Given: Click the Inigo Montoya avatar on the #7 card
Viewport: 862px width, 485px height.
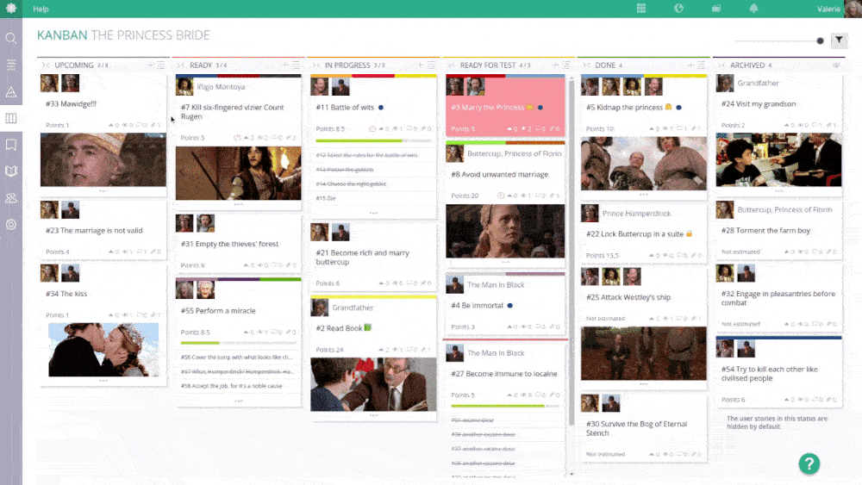Looking at the screenshot, I should coord(184,86).
